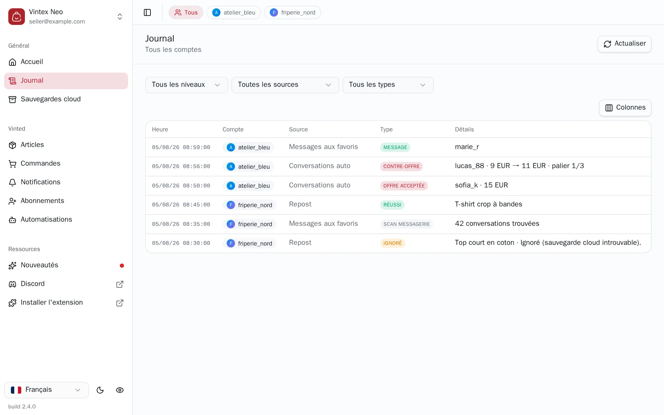Go to Accueil home page

66,62
